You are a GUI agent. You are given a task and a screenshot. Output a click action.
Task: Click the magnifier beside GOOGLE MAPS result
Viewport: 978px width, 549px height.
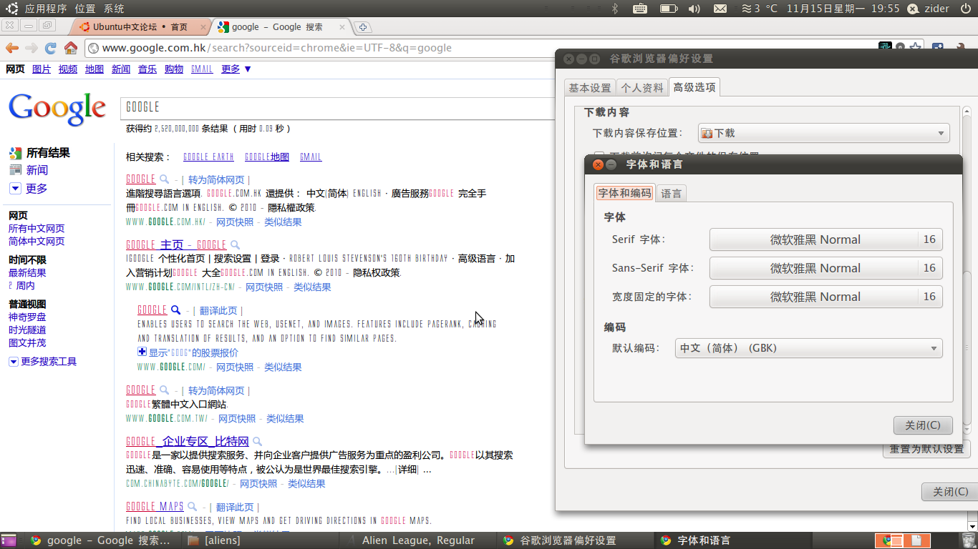[192, 507]
